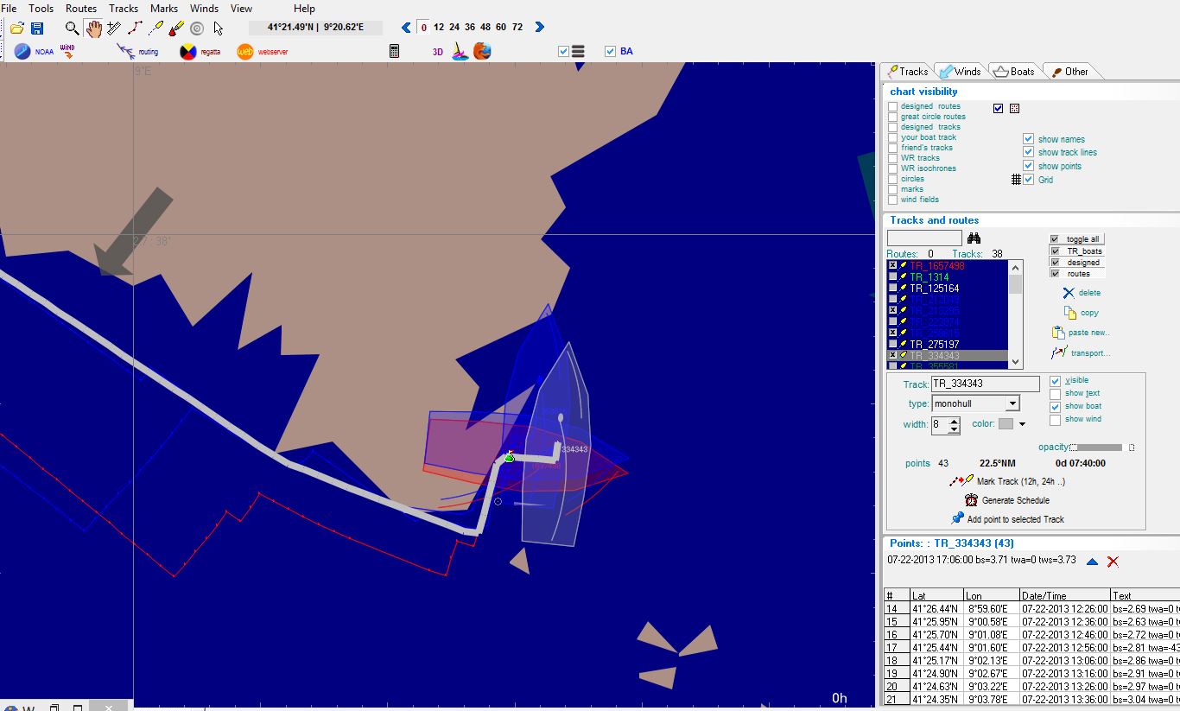
Task: Open the Firefox browser icon
Action: click(x=482, y=52)
